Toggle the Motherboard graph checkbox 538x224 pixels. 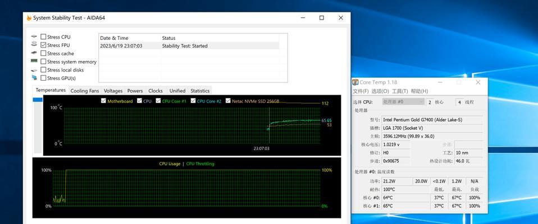tap(104, 101)
